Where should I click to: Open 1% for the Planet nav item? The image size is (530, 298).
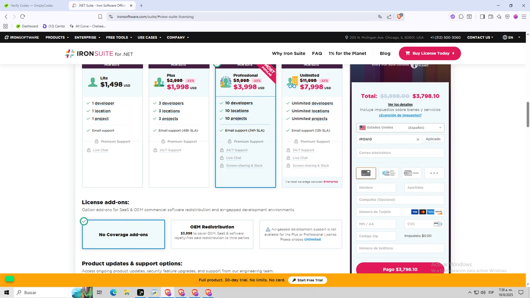click(x=347, y=53)
